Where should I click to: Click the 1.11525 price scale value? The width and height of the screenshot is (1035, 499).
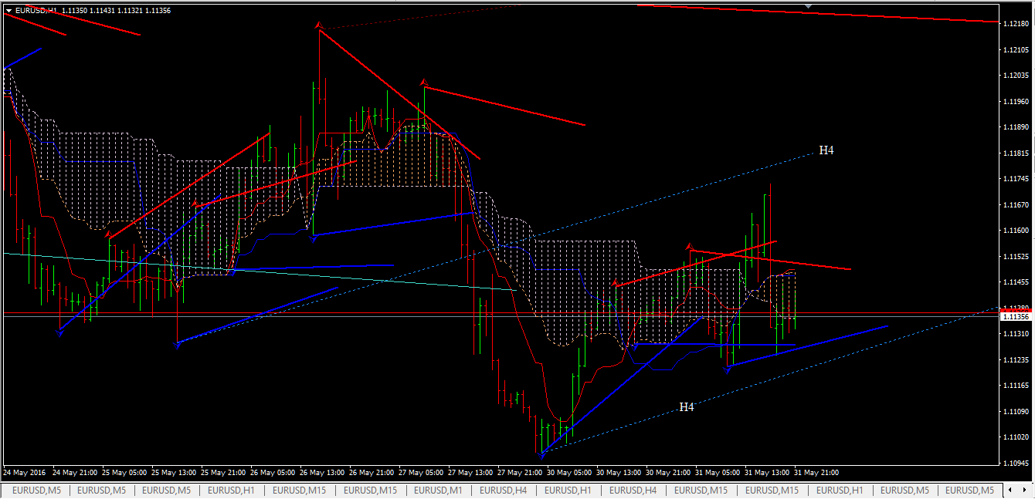coord(1015,257)
